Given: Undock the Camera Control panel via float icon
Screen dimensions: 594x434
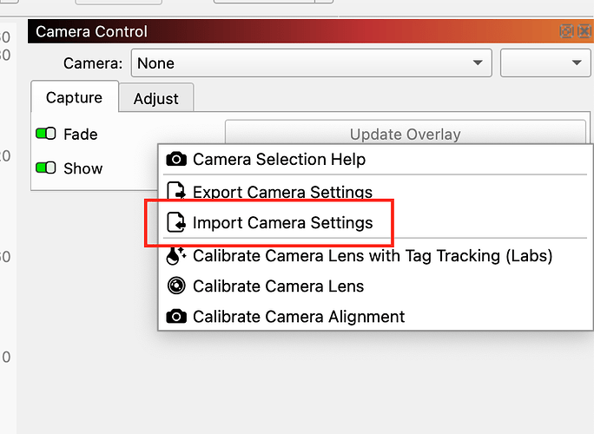Looking at the screenshot, I should click(566, 32).
